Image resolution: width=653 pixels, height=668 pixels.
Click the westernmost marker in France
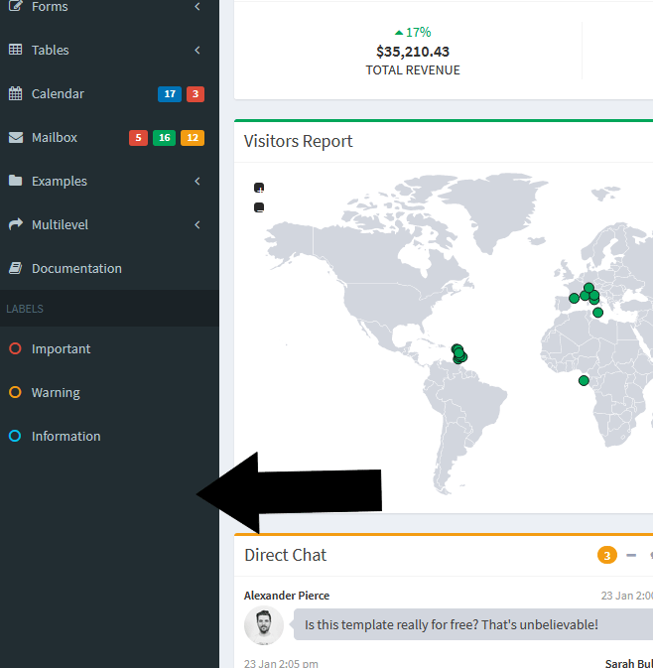[x=575, y=298]
